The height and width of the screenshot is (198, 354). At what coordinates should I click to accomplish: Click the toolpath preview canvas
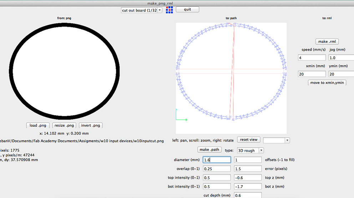pyautogui.click(x=231, y=78)
